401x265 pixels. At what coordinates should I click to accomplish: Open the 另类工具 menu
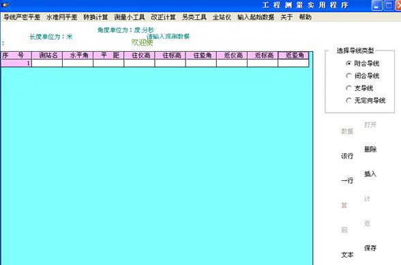click(x=194, y=17)
